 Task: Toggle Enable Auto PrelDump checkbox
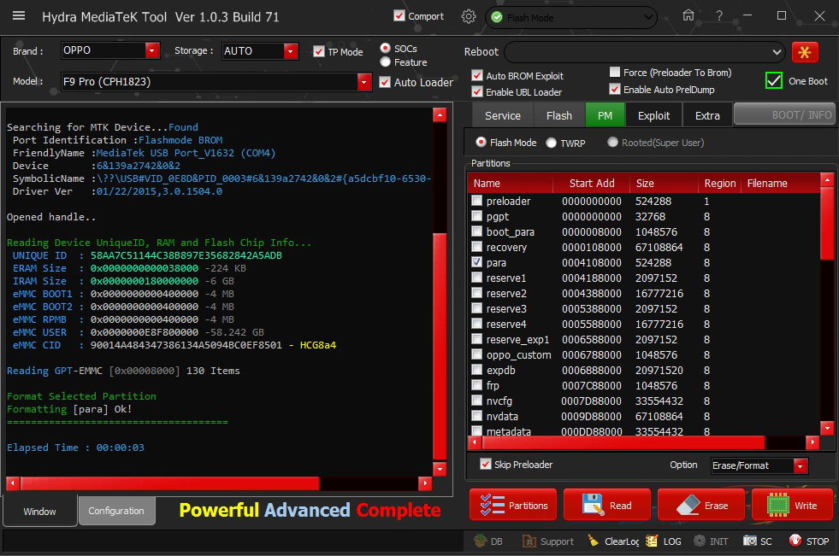coord(615,89)
